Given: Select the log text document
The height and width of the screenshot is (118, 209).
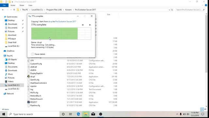Looking at the screenshot, I should tap(32, 89).
